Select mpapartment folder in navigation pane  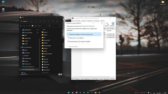[x=27, y=38]
